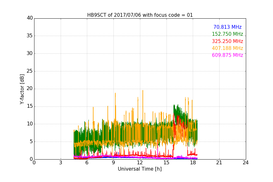The height and width of the screenshot is (182, 273).
Task: Select the blue 70.813 MHz legend label
Action: click(227, 27)
